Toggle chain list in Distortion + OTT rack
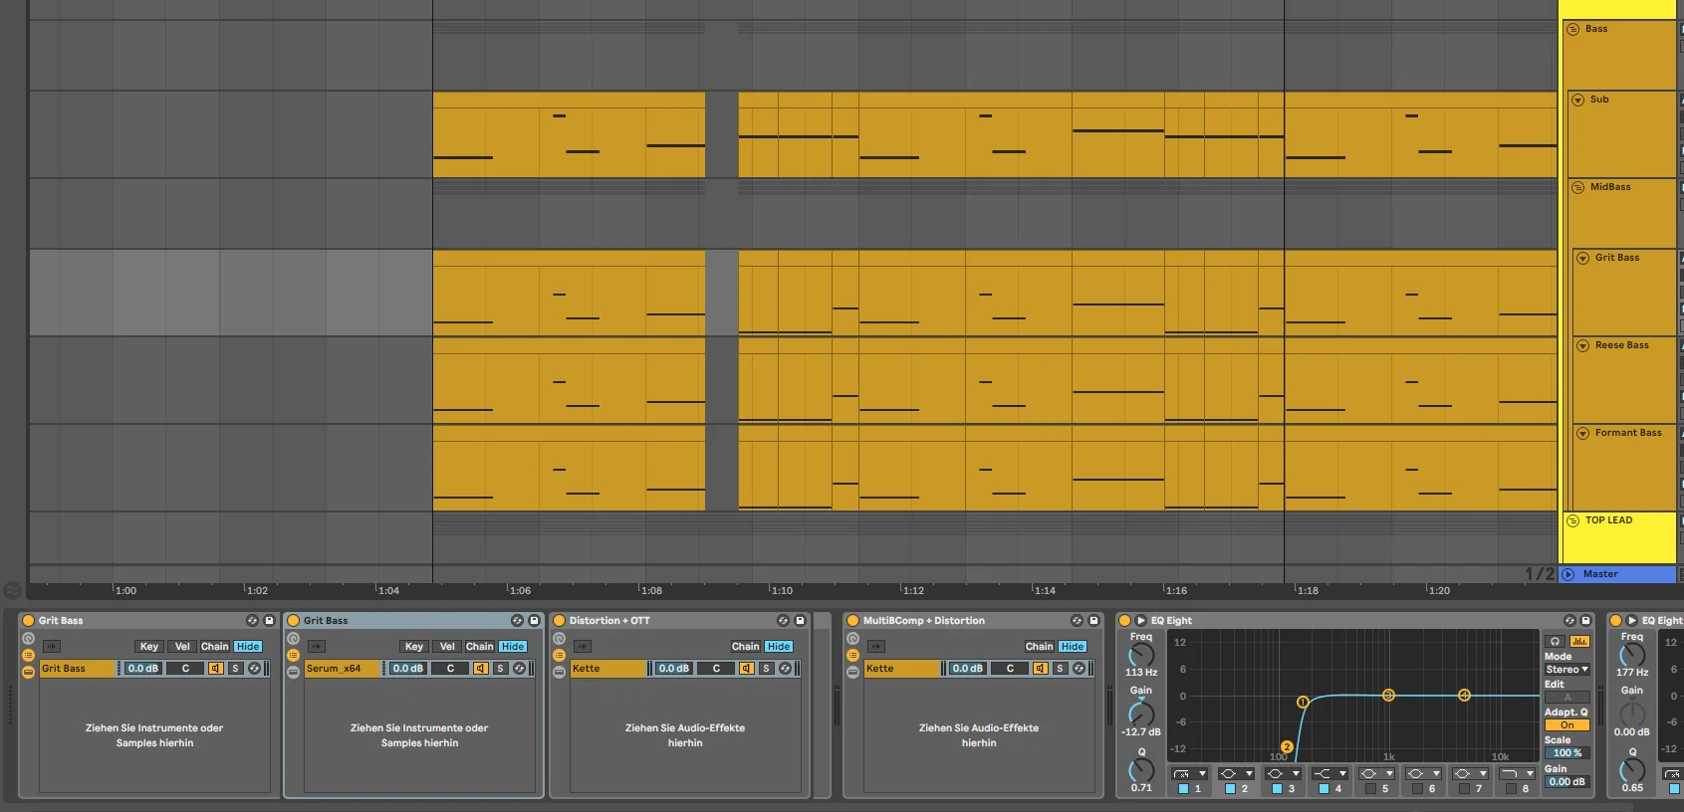This screenshot has height=812, width=1684. point(559,656)
